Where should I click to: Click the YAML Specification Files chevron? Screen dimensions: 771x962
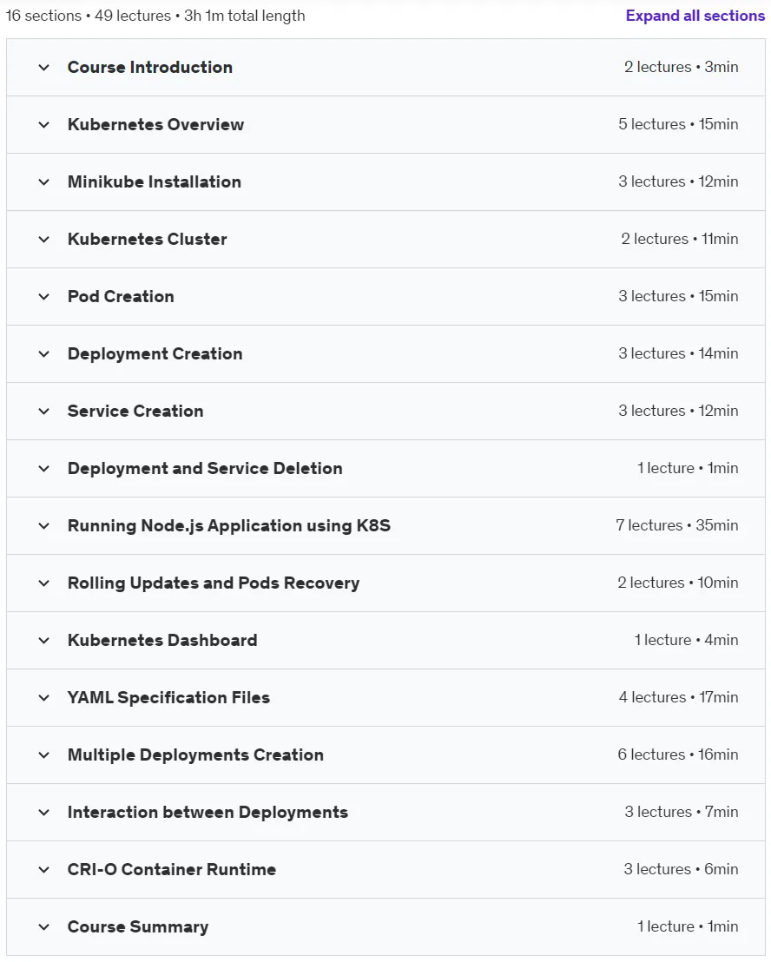pos(43,698)
